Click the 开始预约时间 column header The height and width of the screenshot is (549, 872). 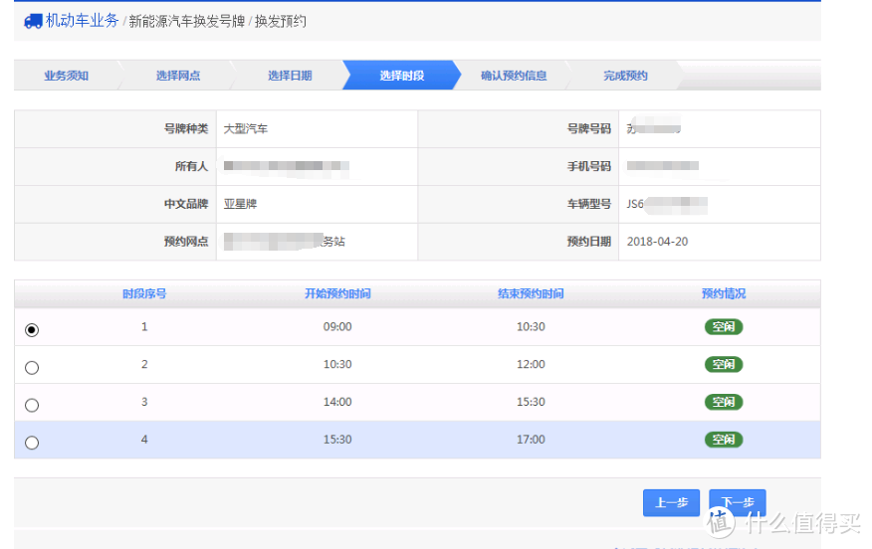click(337, 293)
